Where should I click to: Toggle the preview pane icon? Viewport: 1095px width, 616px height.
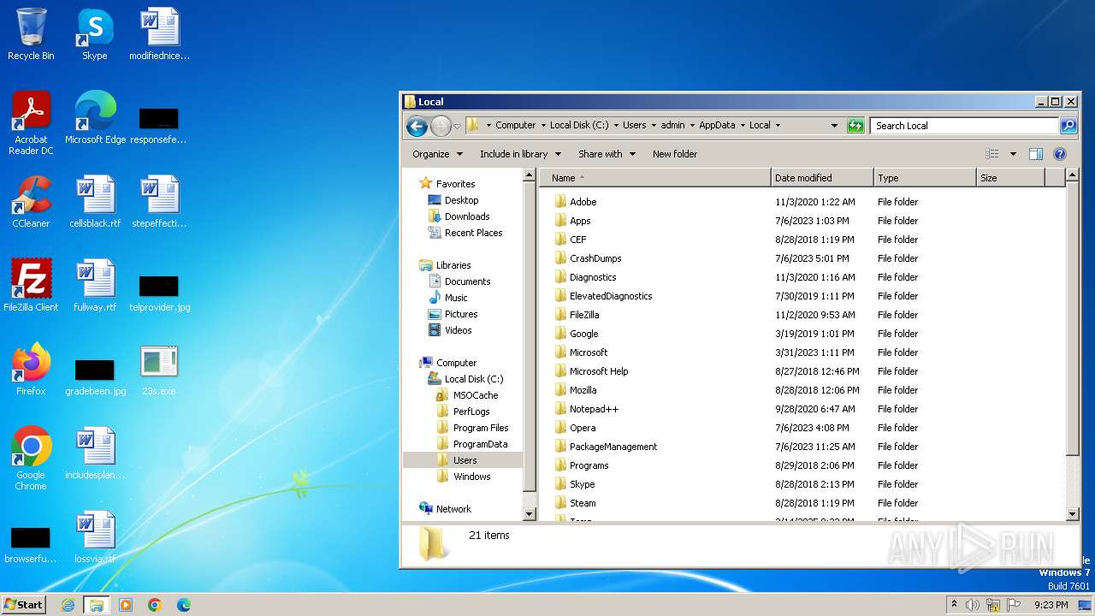pyautogui.click(x=1036, y=154)
